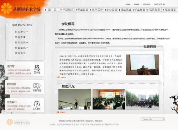Viewport: 178px width, 130px height.
Task: Open the lecture projector photo thumbnail
Action: click(142, 65)
